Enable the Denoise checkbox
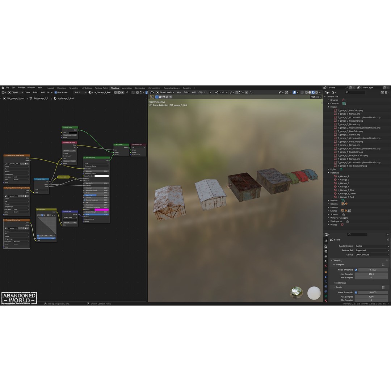Screen dimensions: 391x391 (337, 283)
